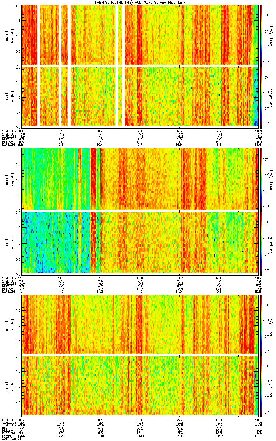
Task: Click the X_RE_GSE value 8.3 under THE
Action: [x=21, y=419]
